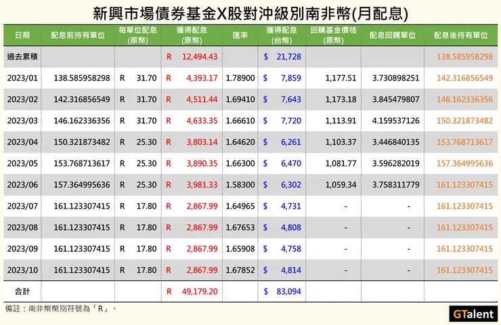Select the 2023/03 date cell
The height and width of the screenshot is (325, 501).
[22, 121]
